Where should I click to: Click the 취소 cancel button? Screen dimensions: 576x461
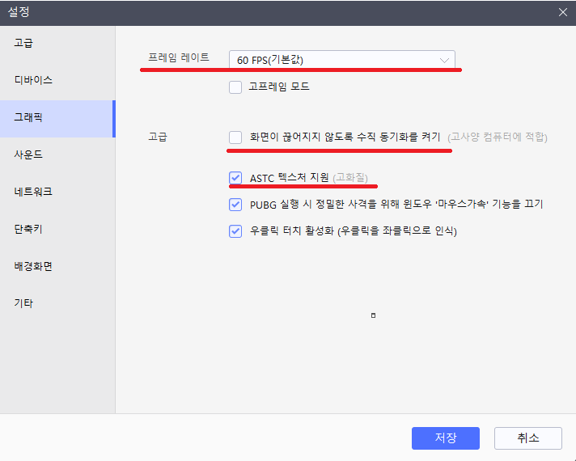(528, 438)
